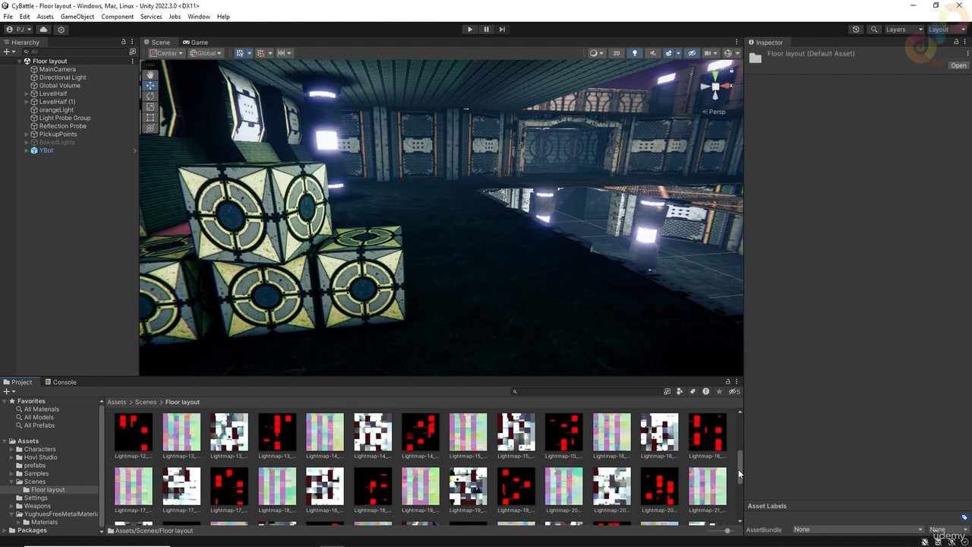Click the Scenes breadcrumb link
Viewport: 972px width, 547px height.
pos(146,402)
